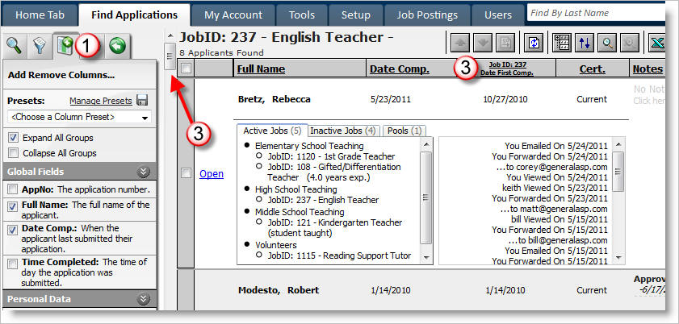Click the sort up/down arrows icon
Image resolution: width=679 pixels, height=324 pixels.
[x=584, y=43]
